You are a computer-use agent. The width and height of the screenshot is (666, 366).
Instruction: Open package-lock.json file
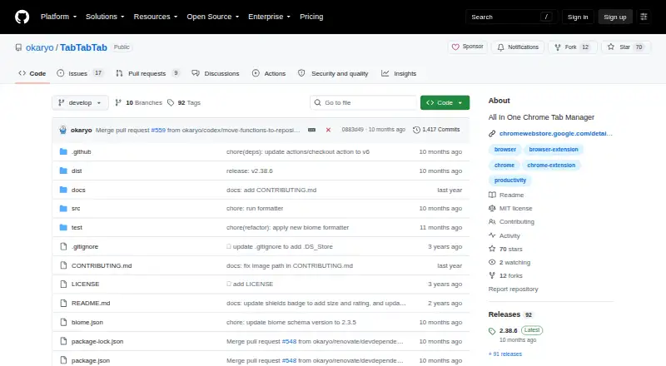pyautogui.click(x=97, y=341)
